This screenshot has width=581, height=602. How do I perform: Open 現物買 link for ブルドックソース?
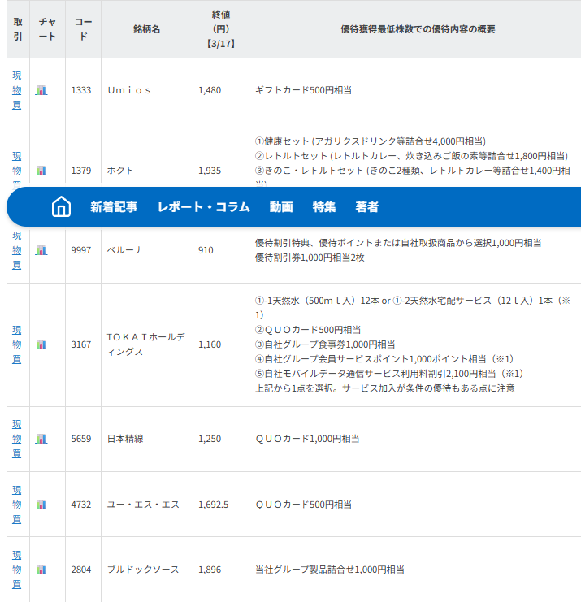point(17,570)
